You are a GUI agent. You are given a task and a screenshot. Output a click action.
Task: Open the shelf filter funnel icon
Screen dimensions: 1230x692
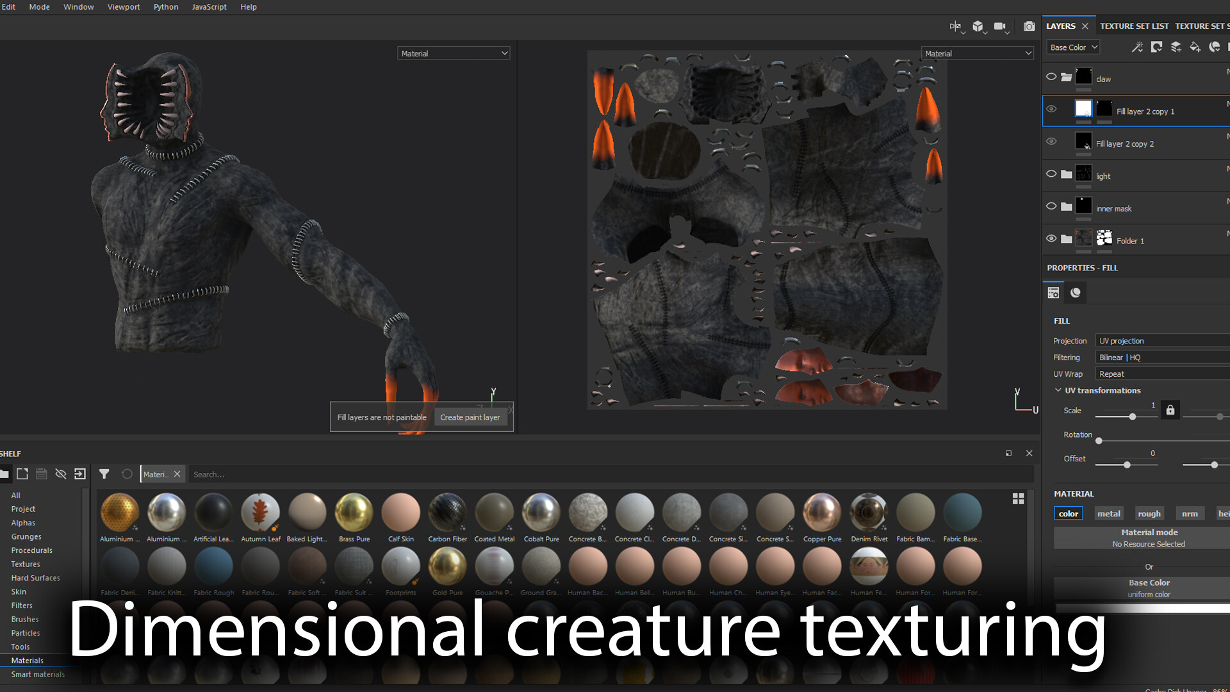(x=104, y=474)
